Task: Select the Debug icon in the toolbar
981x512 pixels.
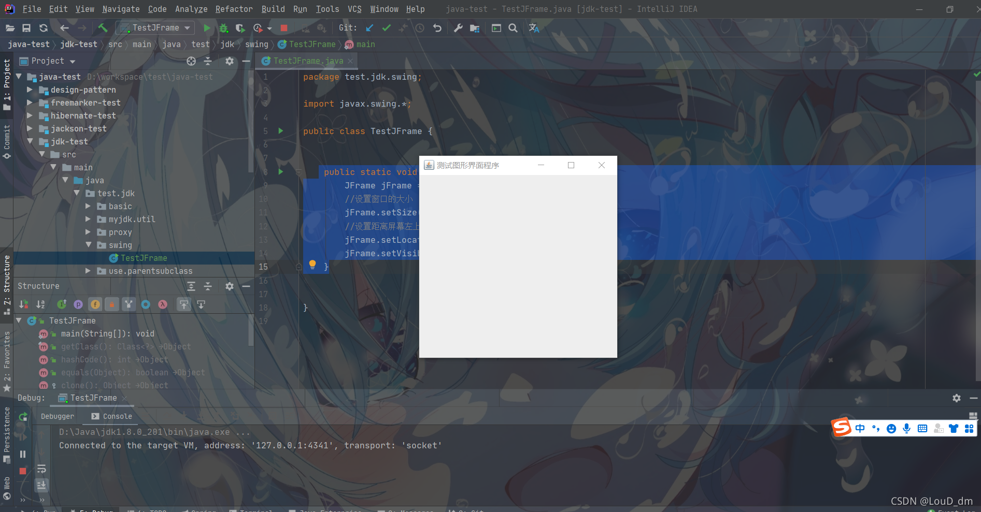Action: point(223,28)
